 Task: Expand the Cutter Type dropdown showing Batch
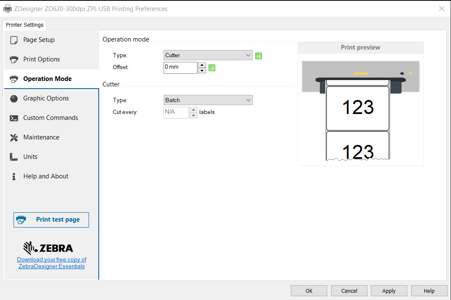(208, 100)
